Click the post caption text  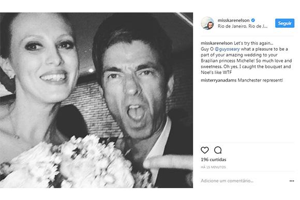(246, 58)
